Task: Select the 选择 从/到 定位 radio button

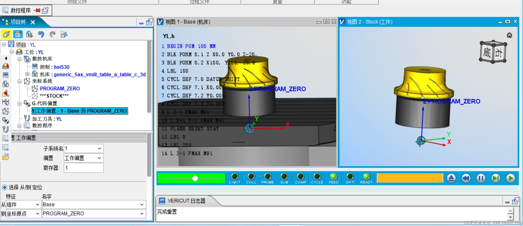Action: click(x=4, y=188)
